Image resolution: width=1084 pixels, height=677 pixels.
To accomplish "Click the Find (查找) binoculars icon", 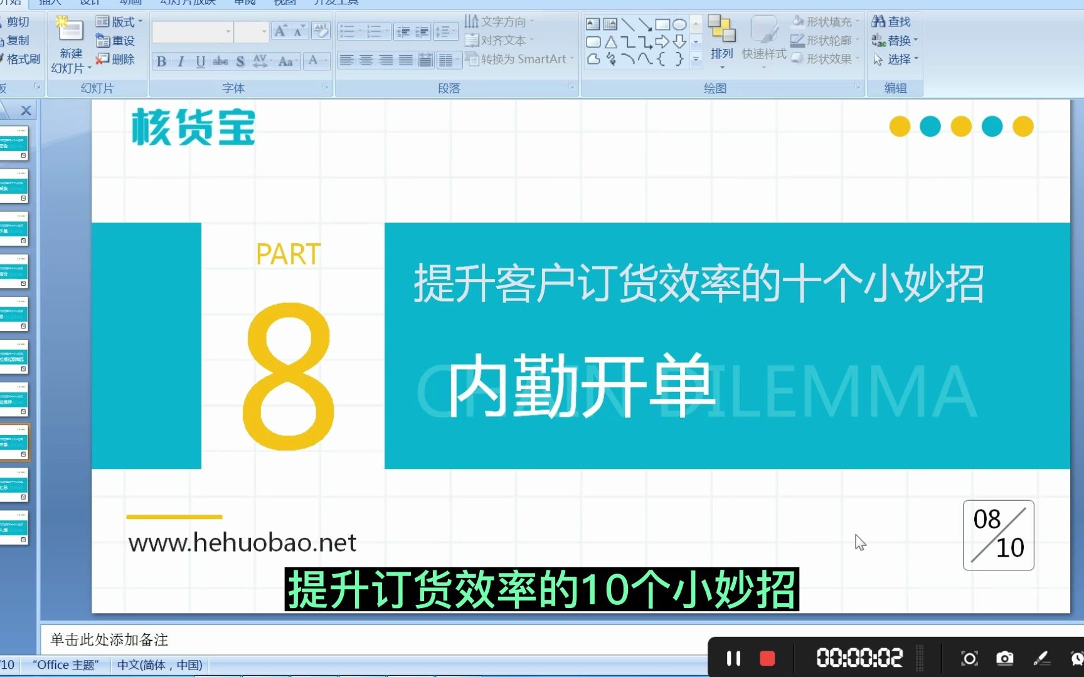I will pos(878,22).
